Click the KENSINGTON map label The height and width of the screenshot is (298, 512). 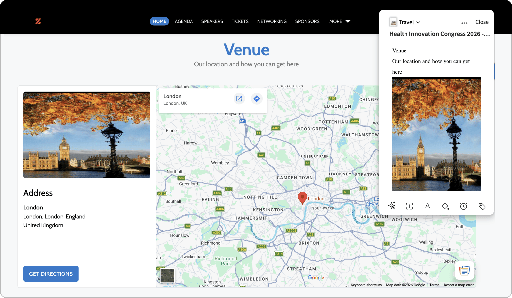click(268, 210)
